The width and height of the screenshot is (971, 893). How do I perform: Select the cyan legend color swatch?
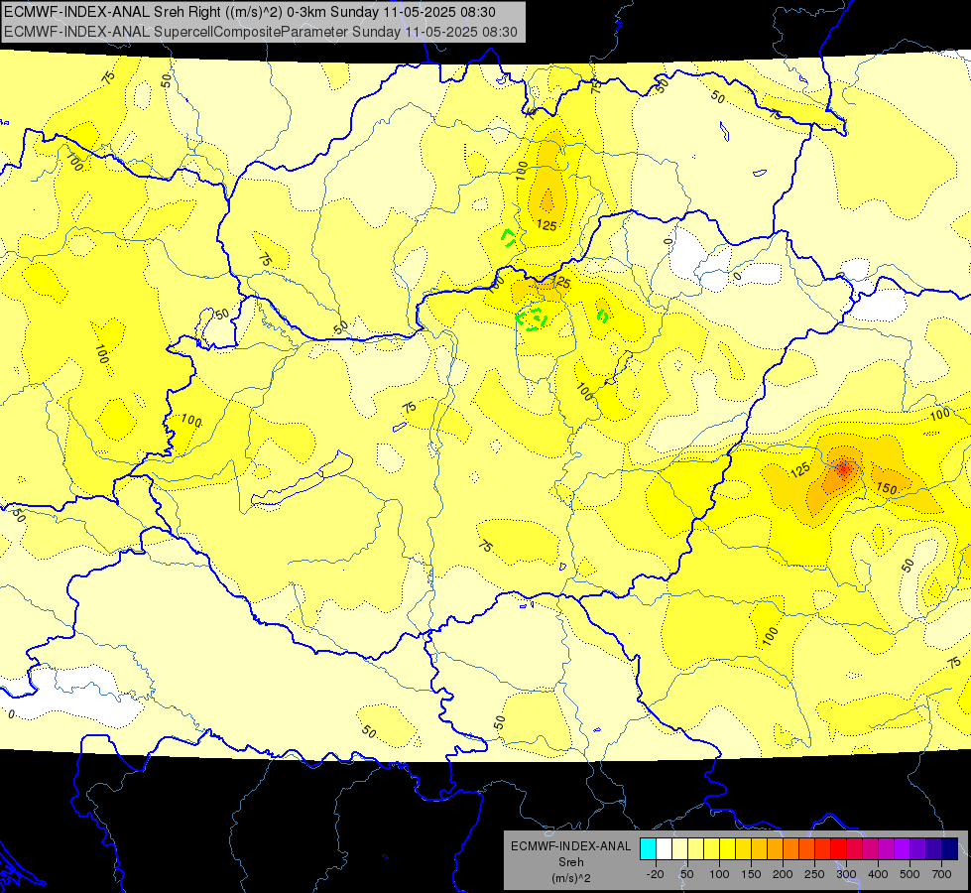click(x=649, y=848)
